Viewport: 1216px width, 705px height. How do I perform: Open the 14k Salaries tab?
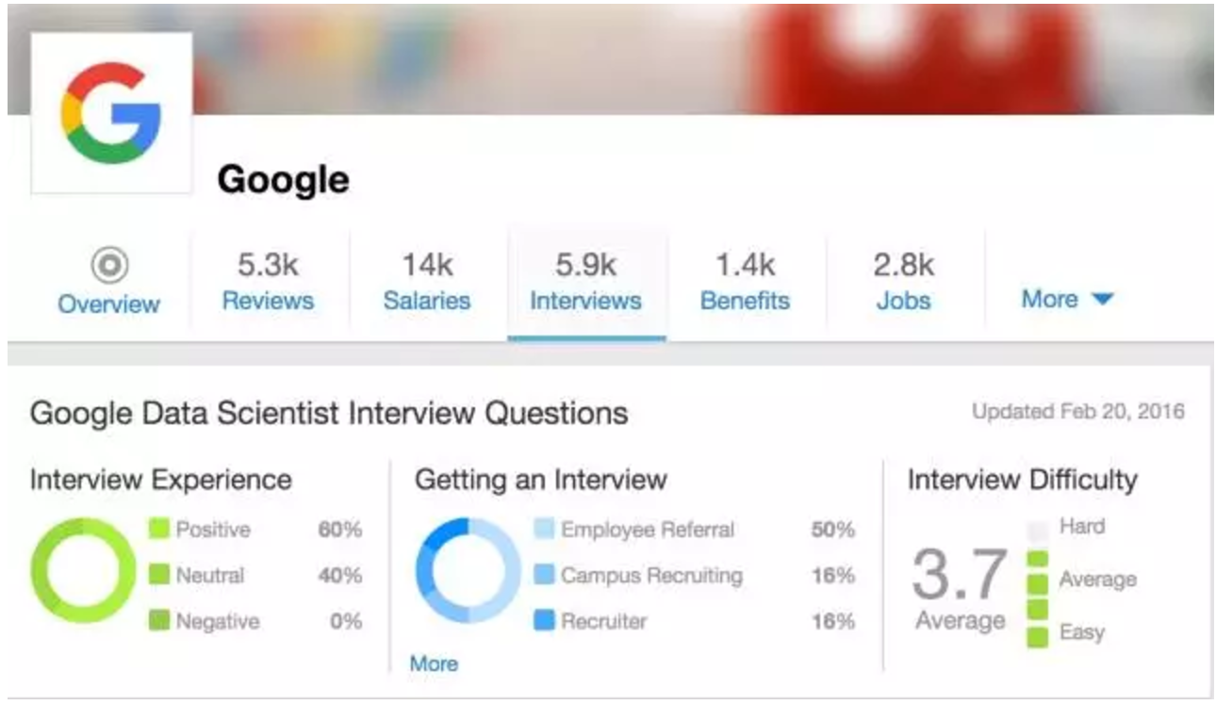(427, 282)
